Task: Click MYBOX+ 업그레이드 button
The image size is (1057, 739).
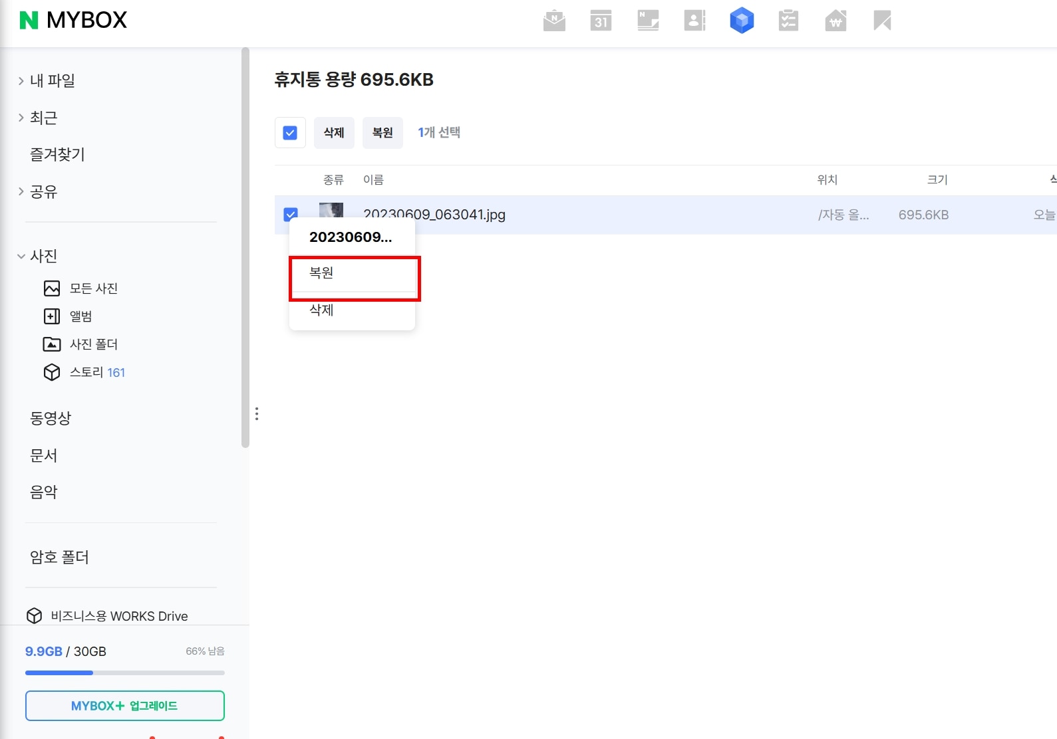Action: coord(125,706)
